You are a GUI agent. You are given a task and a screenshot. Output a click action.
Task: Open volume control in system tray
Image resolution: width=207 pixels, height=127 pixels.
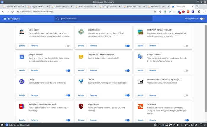[x=178, y=125]
